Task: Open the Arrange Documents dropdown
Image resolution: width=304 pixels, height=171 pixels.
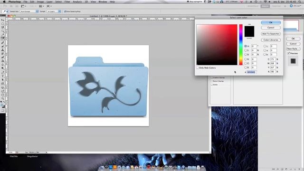Action: 41,6
